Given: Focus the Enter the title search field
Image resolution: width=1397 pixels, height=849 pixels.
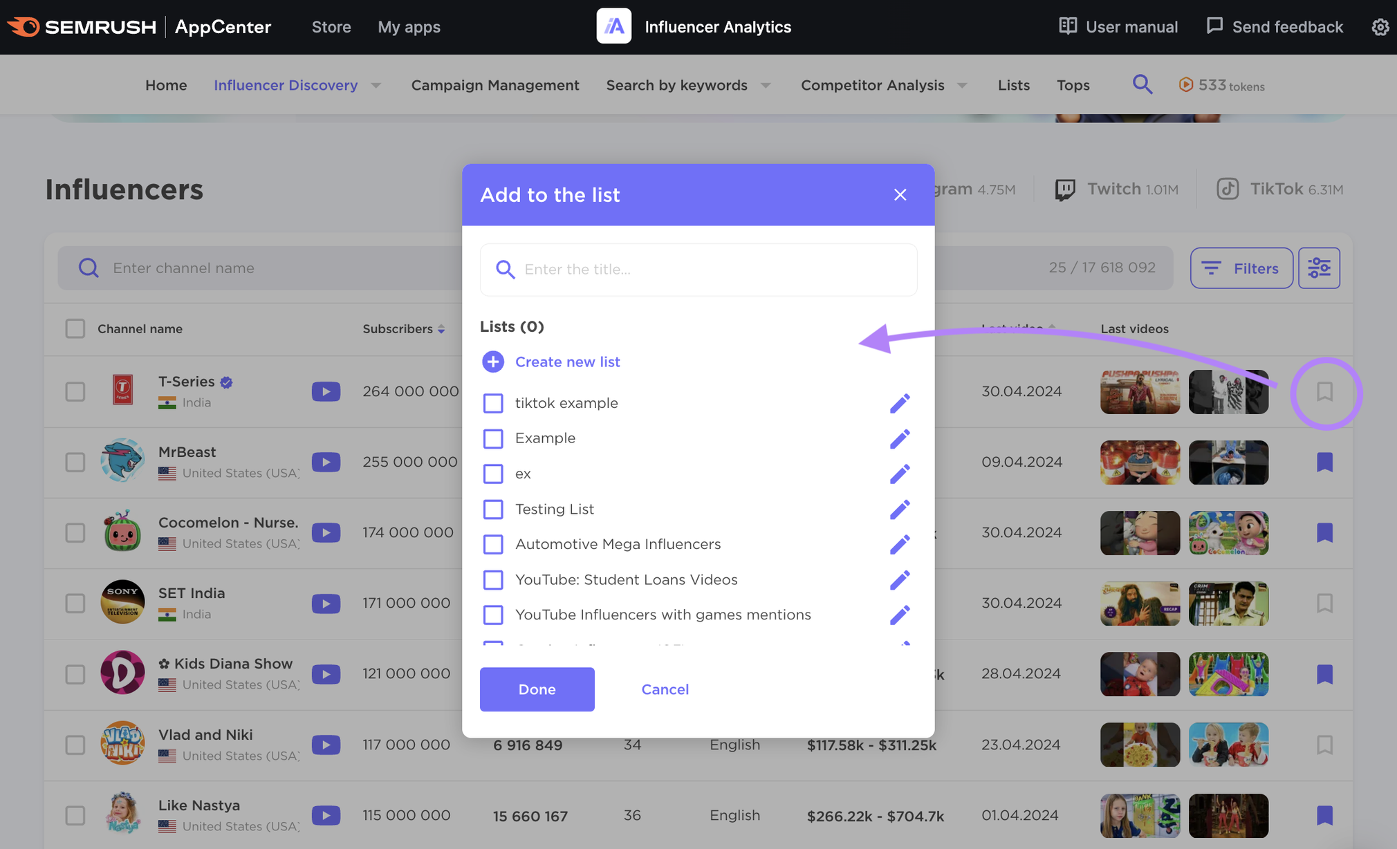Looking at the screenshot, I should pyautogui.click(x=698, y=270).
